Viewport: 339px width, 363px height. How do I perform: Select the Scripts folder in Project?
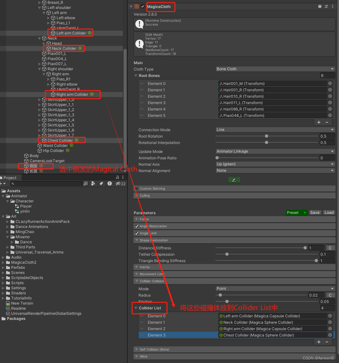click(17, 283)
